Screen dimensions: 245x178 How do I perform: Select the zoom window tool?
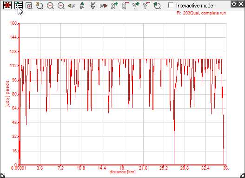[29, 6]
